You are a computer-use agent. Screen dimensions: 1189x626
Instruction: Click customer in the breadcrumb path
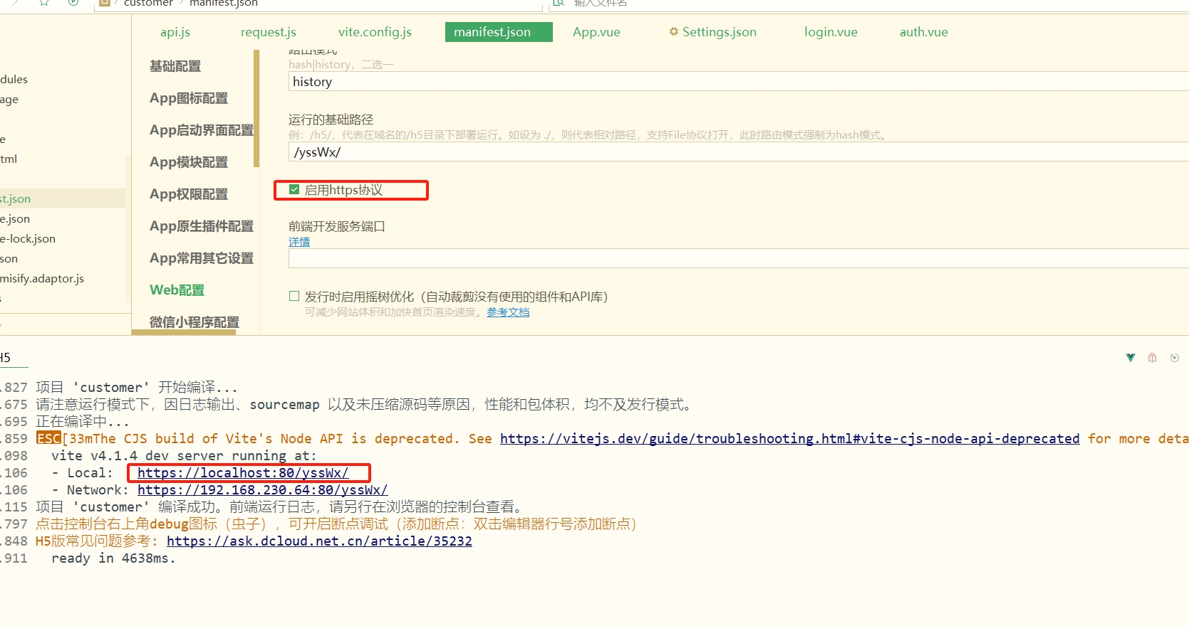pos(148,4)
